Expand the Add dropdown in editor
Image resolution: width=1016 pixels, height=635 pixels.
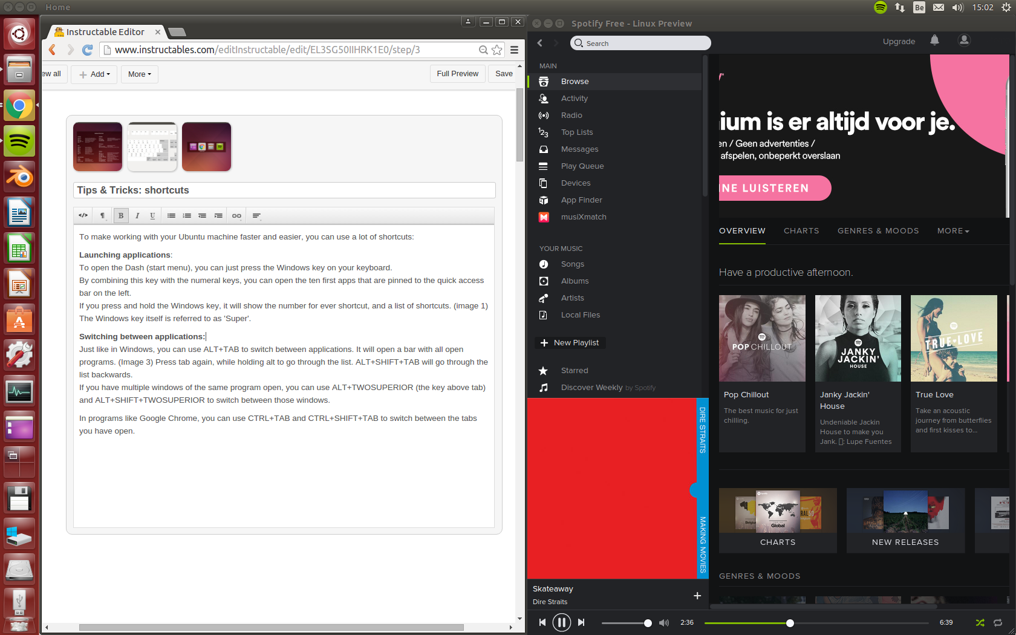pyautogui.click(x=94, y=74)
